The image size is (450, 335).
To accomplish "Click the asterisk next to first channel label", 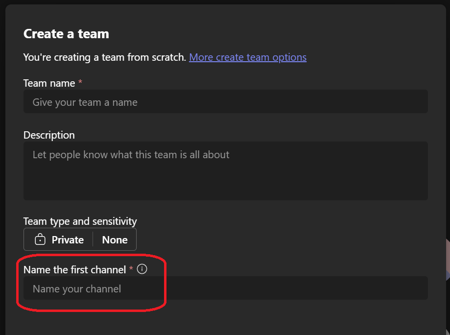I will [x=131, y=269].
